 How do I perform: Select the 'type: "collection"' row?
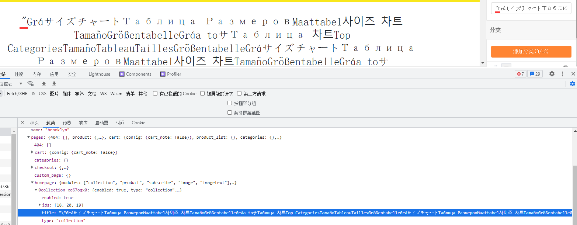pos(63,221)
